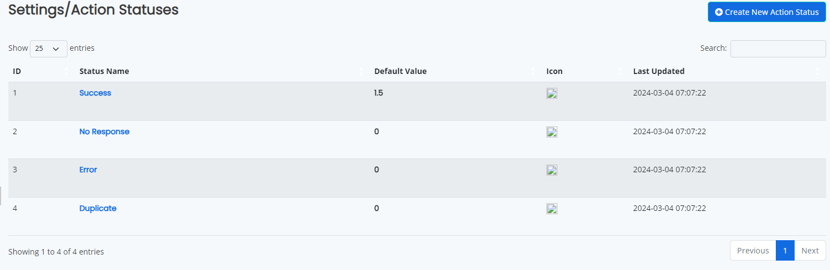830x270 pixels.
Task: Click default value 0 in Duplicate row
Action: [377, 208]
